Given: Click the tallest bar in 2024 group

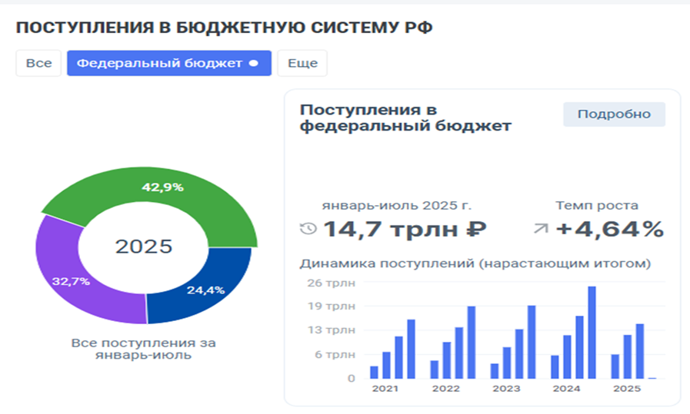Looking at the screenshot, I should (592, 332).
